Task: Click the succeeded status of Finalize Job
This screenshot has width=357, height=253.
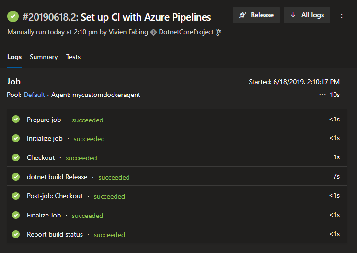Action: (87, 216)
